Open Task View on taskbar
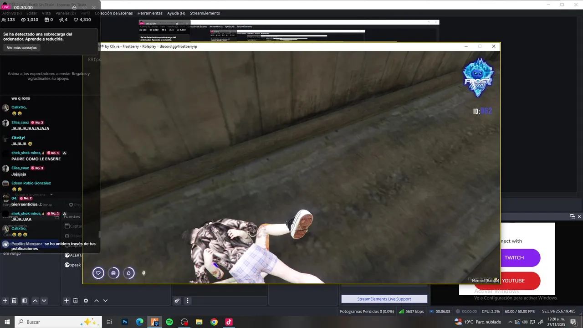The width and height of the screenshot is (583, 328). click(x=109, y=322)
